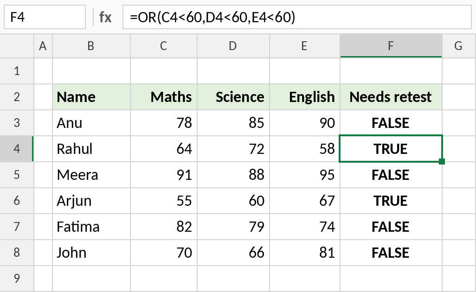The width and height of the screenshot is (476, 292).
Task: Click Meera's Science score 88
Action: (233, 175)
